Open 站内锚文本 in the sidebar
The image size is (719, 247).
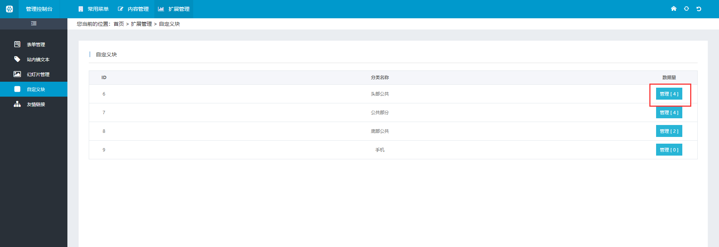pyautogui.click(x=34, y=59)
